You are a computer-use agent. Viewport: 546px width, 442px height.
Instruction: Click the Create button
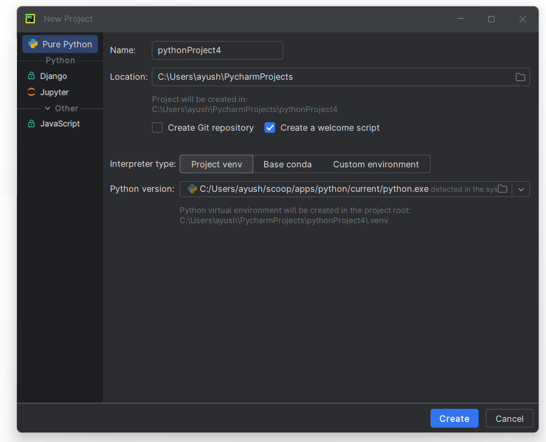455,418
